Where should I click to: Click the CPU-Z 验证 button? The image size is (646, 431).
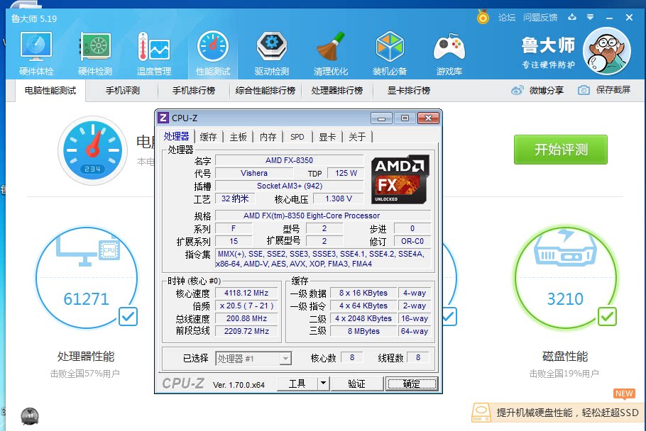357,384
